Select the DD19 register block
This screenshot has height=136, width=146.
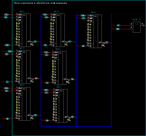click(96, 31)
